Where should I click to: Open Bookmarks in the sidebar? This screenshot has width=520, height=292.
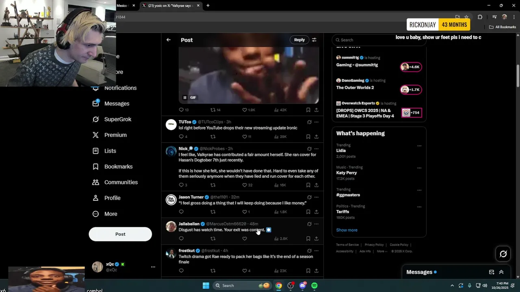click(113, 167)
